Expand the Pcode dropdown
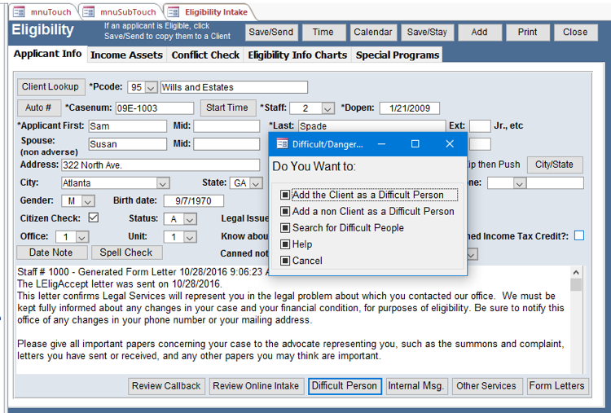Screen dimensions: 611x413 coord(152,87)
